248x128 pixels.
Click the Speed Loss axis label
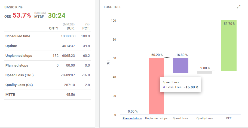tap(180, 118)
